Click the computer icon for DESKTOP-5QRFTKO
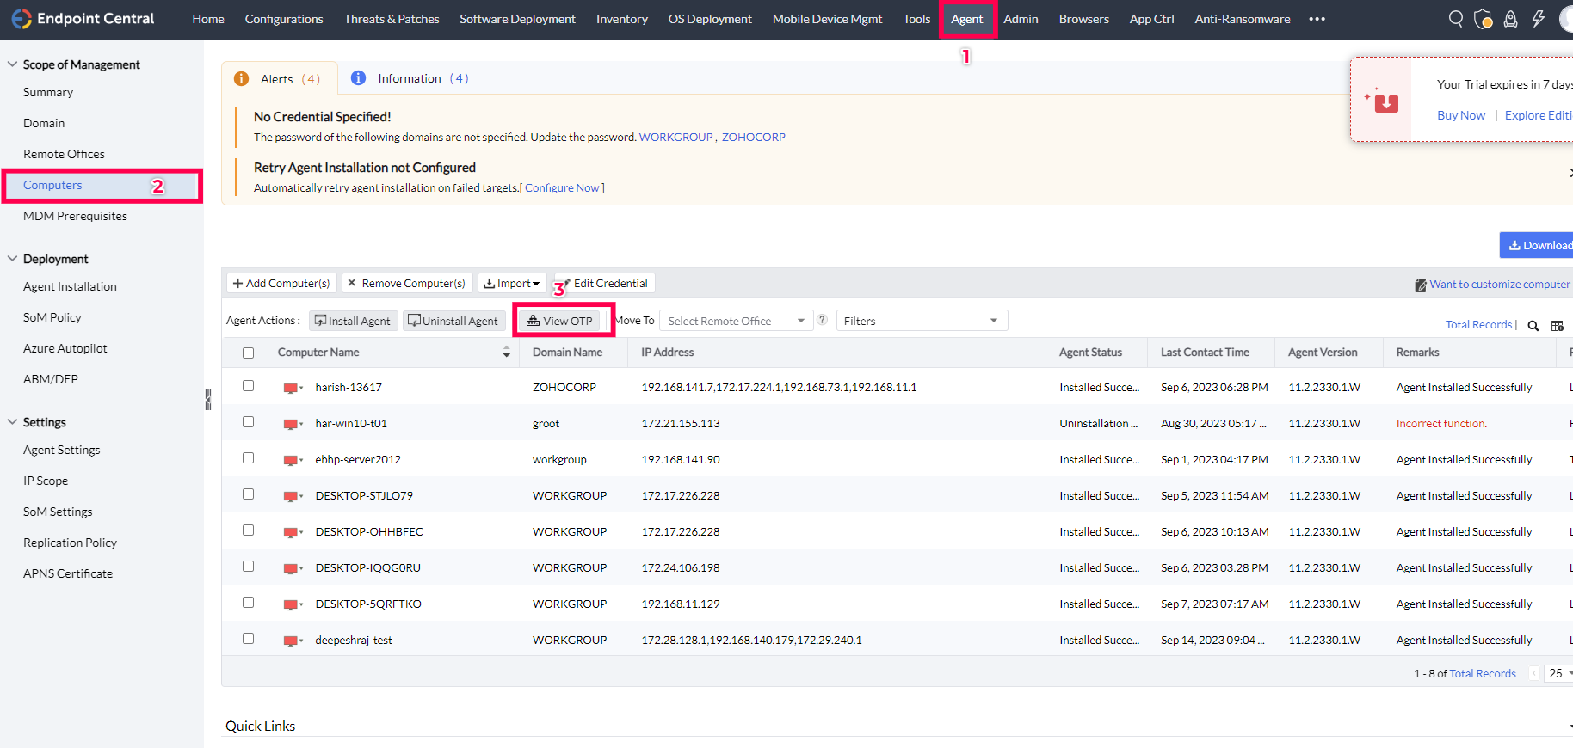This screenshot has height=748, width=1573. (x=293, y=604)
